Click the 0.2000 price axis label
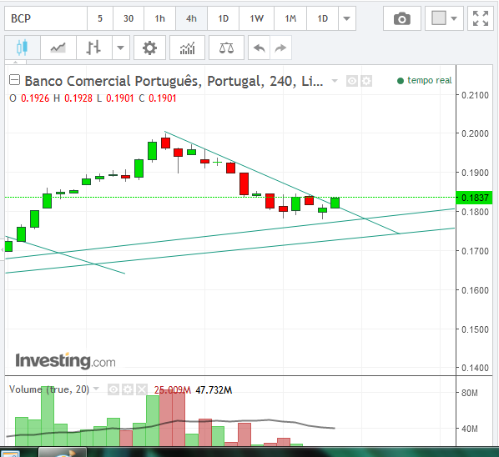 click(475, 133)
